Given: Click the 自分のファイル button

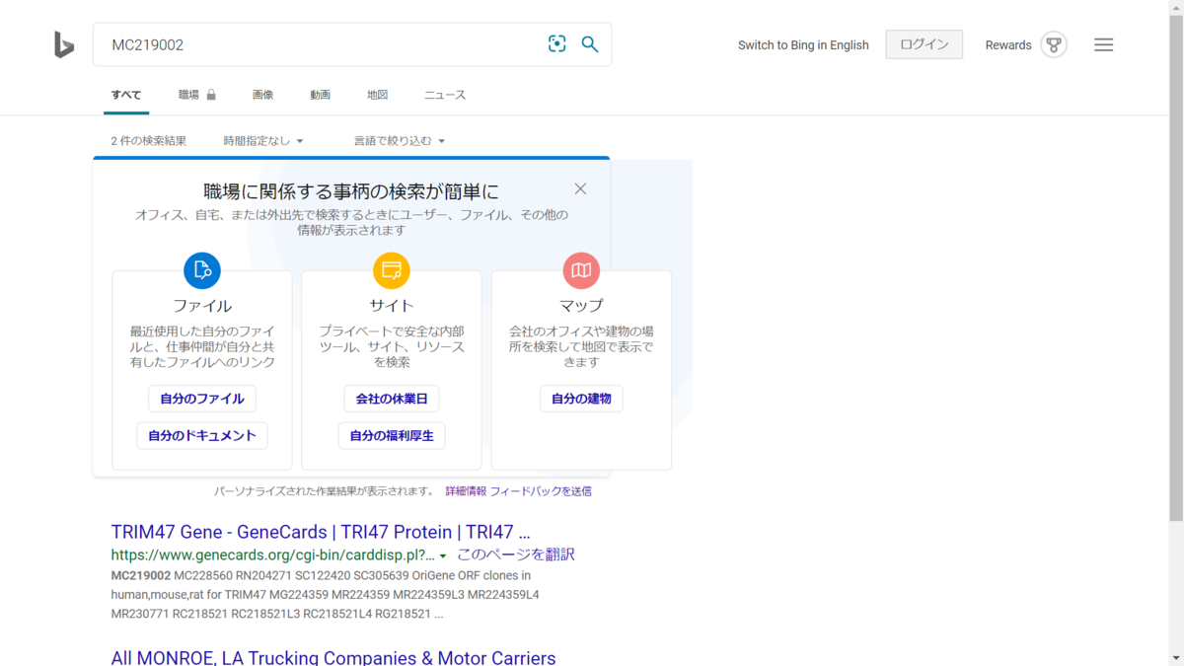Looking at the screenshot, I should click(202, 399).
